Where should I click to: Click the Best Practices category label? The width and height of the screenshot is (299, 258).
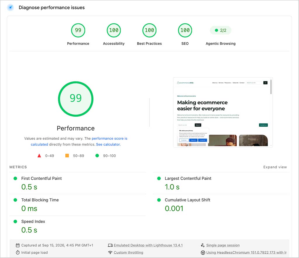point(149,44)
